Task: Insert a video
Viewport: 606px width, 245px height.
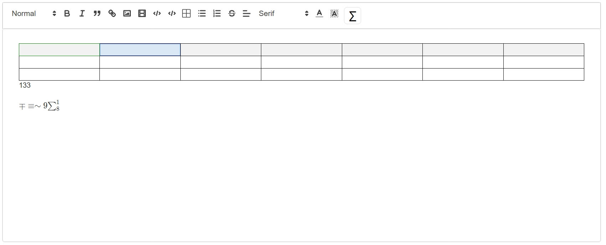Action: [x=142, y=13]
